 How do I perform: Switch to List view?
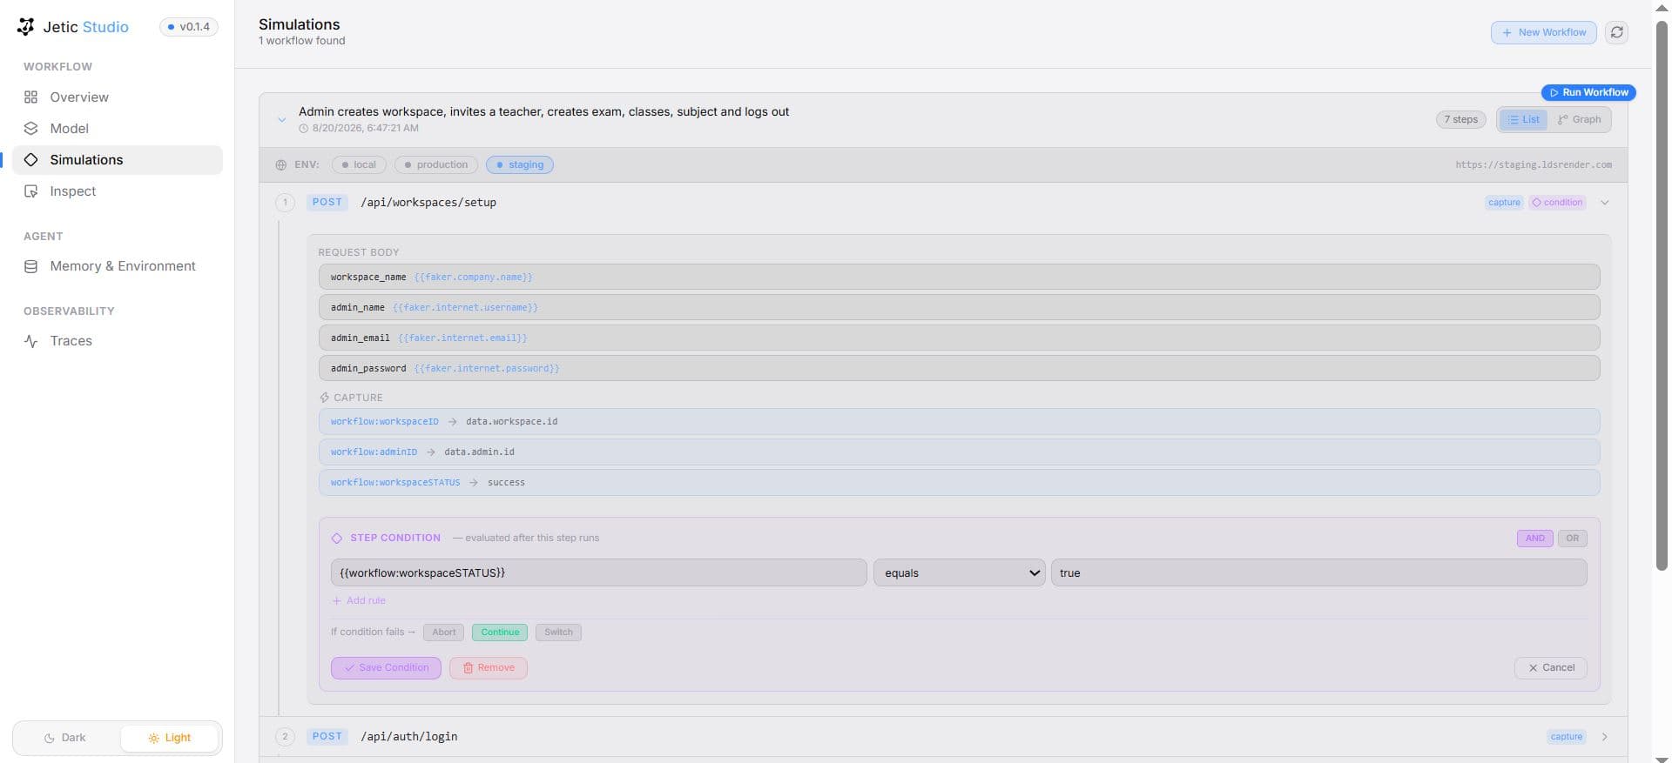1523,120
